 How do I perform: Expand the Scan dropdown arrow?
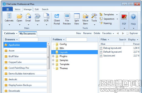37,25
